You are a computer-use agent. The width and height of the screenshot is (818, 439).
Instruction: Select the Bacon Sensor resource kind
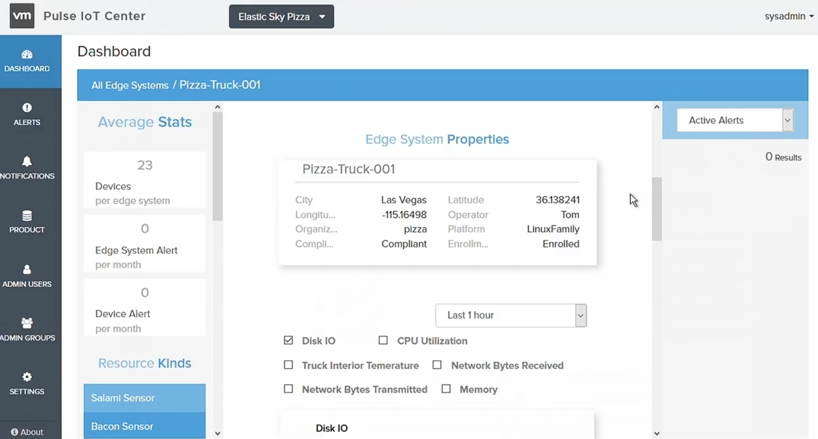point(144,426)
